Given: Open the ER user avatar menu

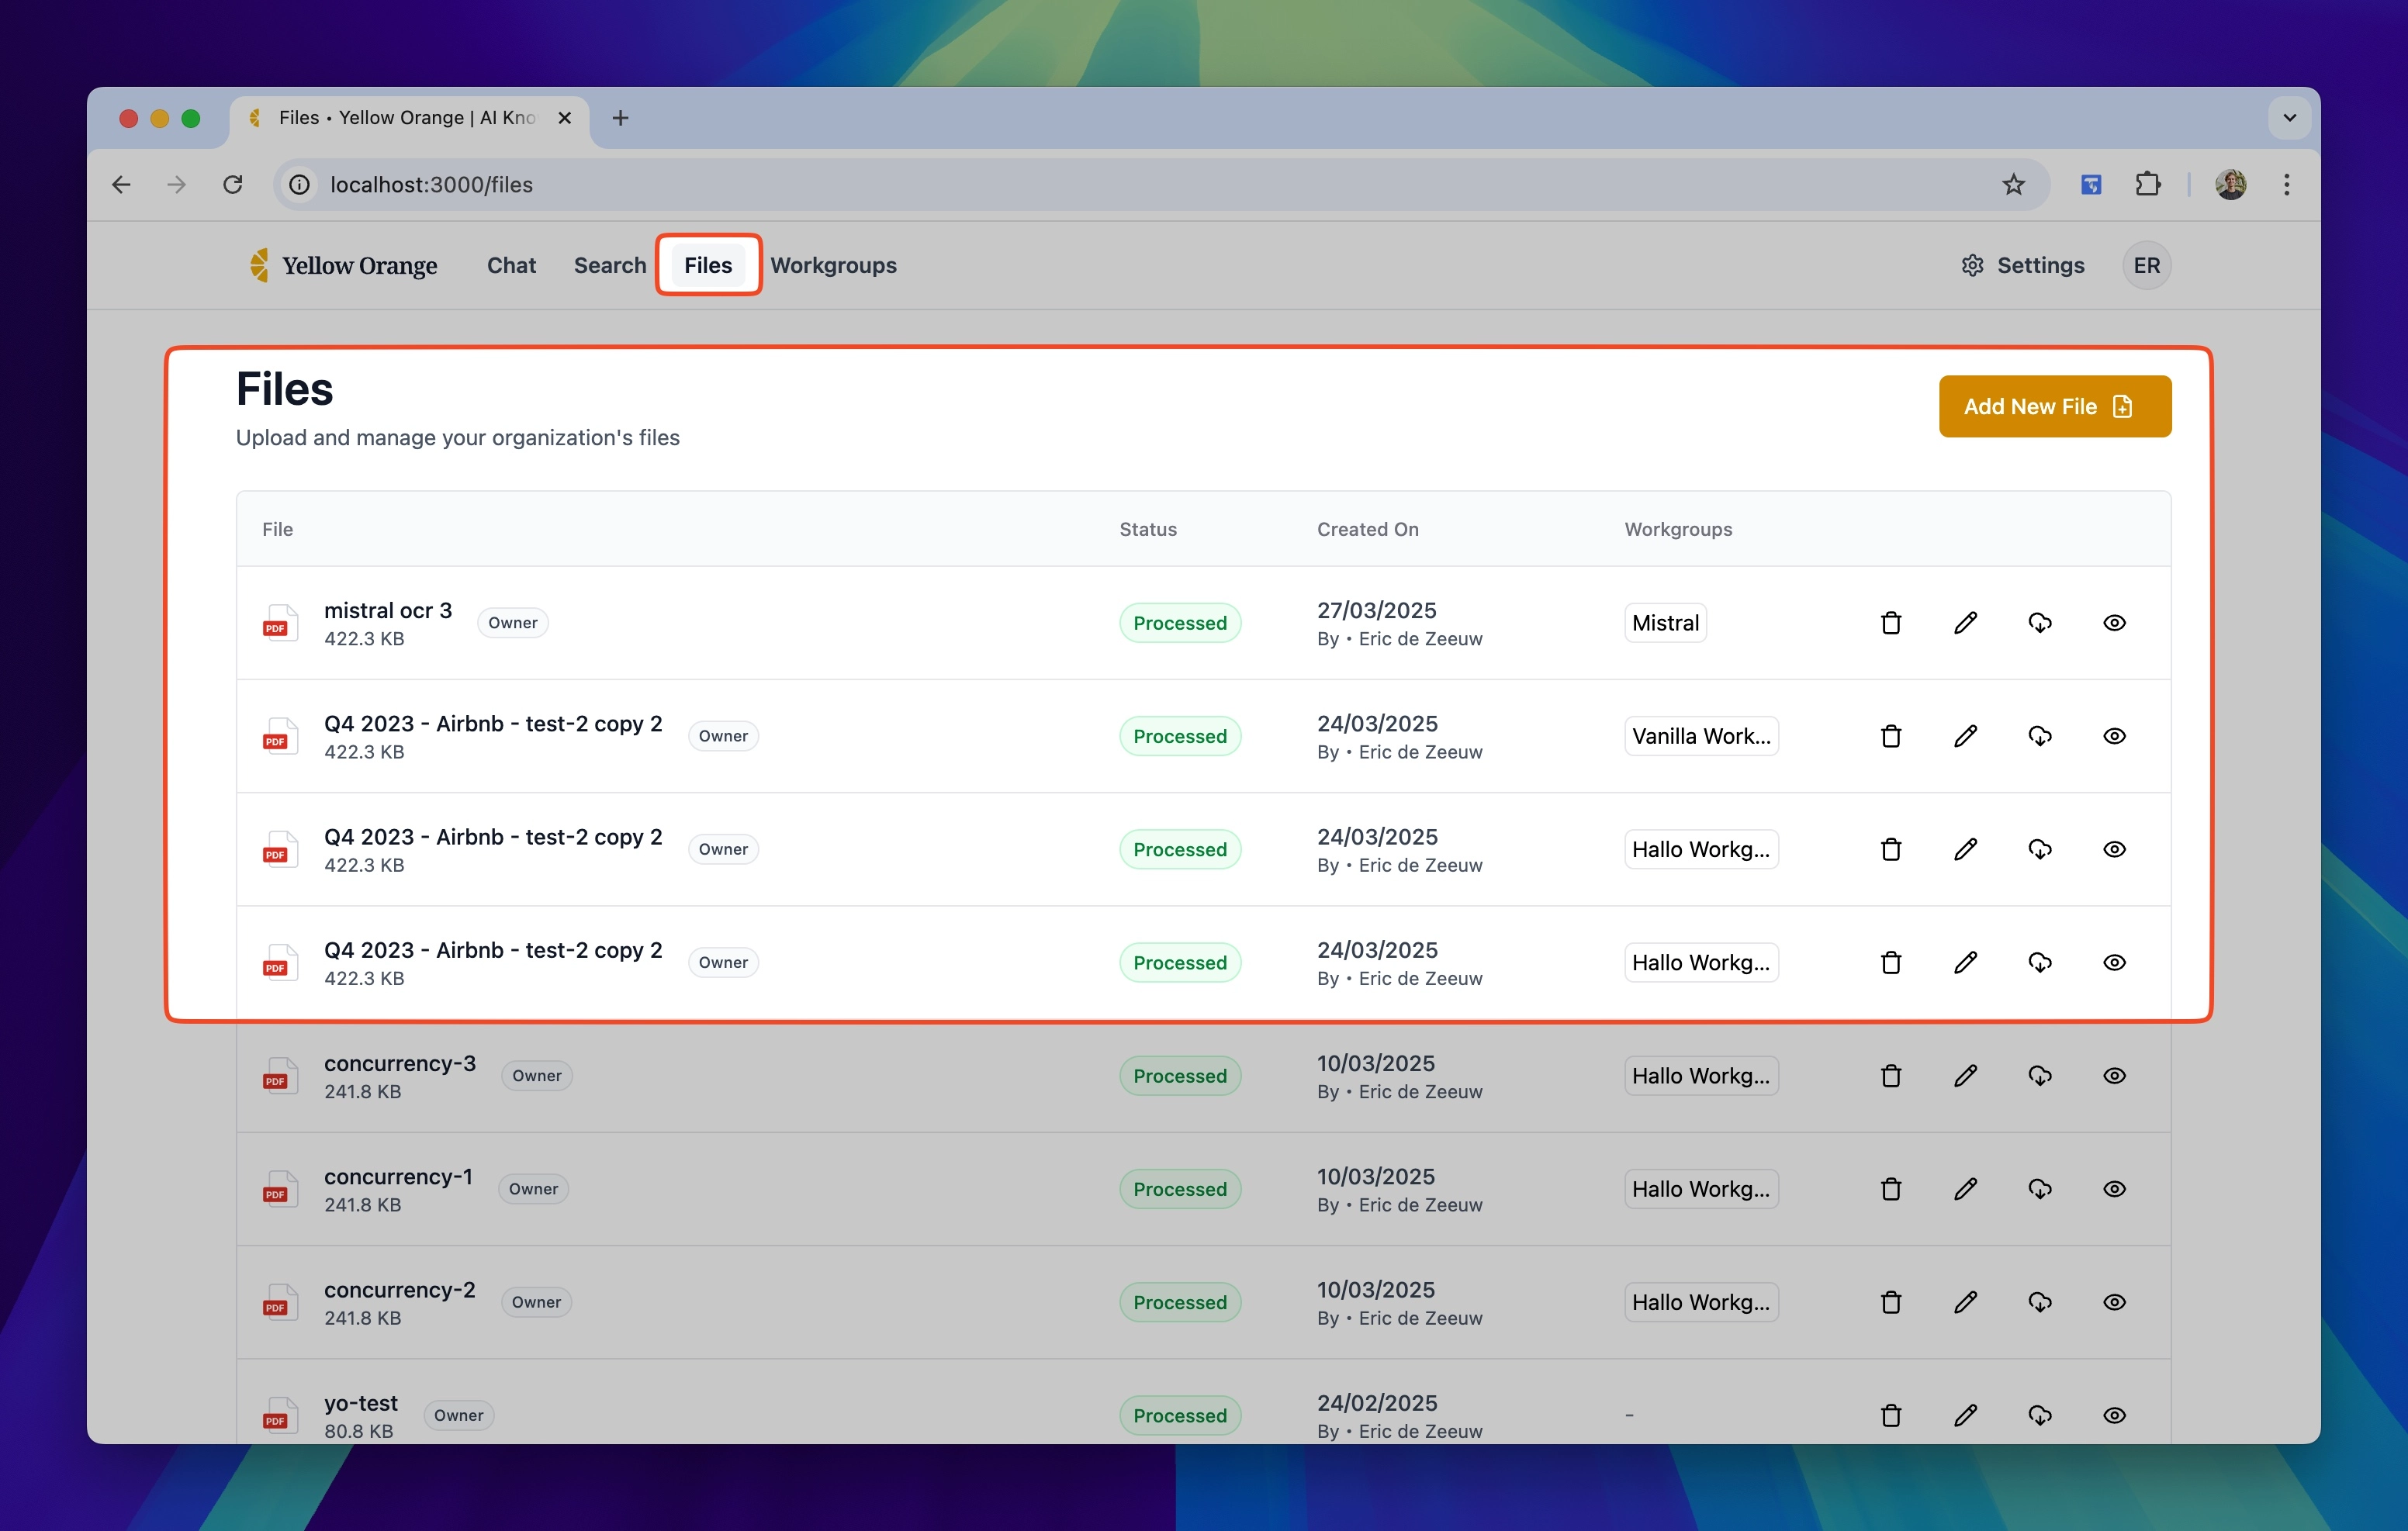Looking at the screenshot, I should (x=2146, y=265).
